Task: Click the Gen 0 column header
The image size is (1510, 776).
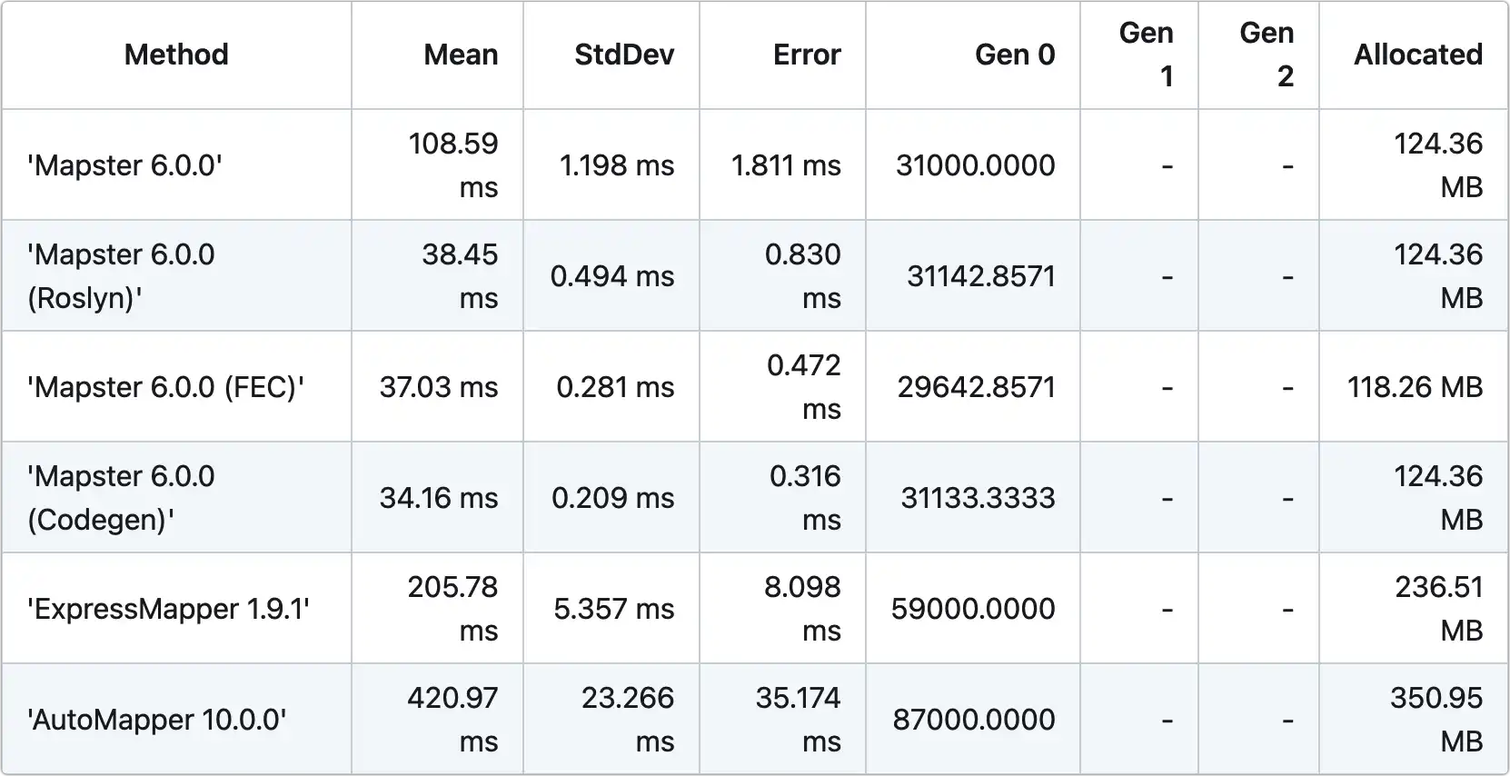Action: [x=1015, y=55]
